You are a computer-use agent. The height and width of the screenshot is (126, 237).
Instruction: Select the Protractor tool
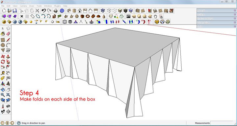pos(3,78)
